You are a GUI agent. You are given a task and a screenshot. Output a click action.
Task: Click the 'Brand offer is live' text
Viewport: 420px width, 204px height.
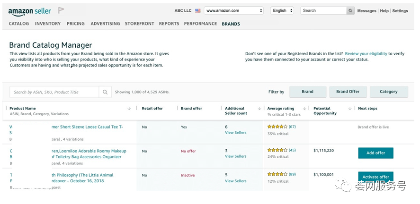373,127
